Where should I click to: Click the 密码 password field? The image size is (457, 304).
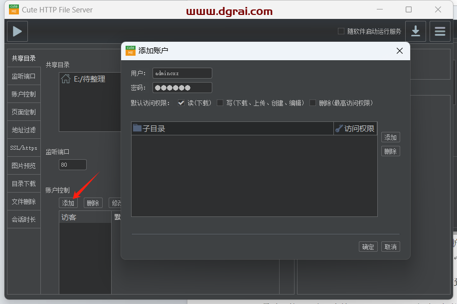pyautogui.click(x=182, y=88)
